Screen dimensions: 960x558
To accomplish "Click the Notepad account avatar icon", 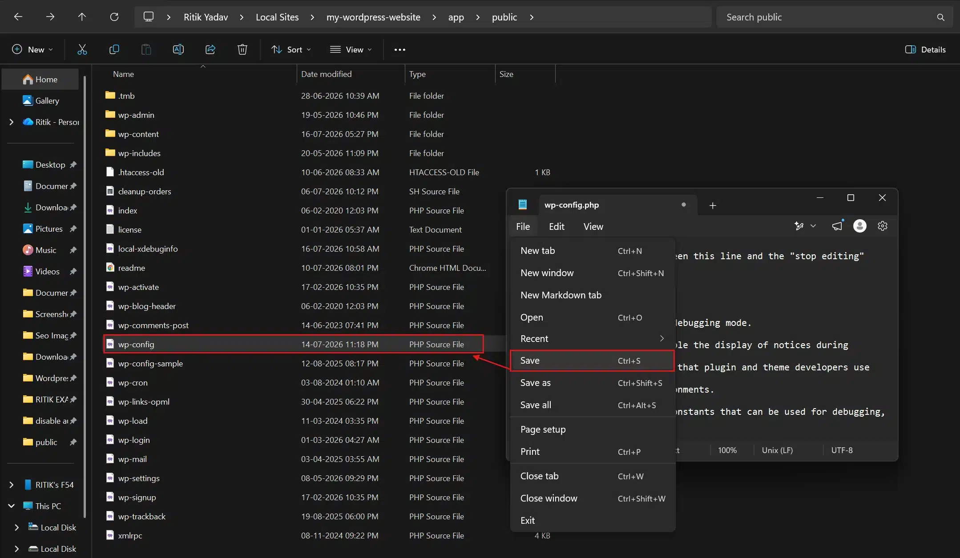I will pos(860,226).
